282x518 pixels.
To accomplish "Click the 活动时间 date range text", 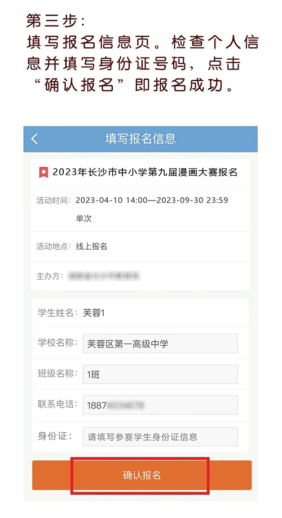I will 152,200.
